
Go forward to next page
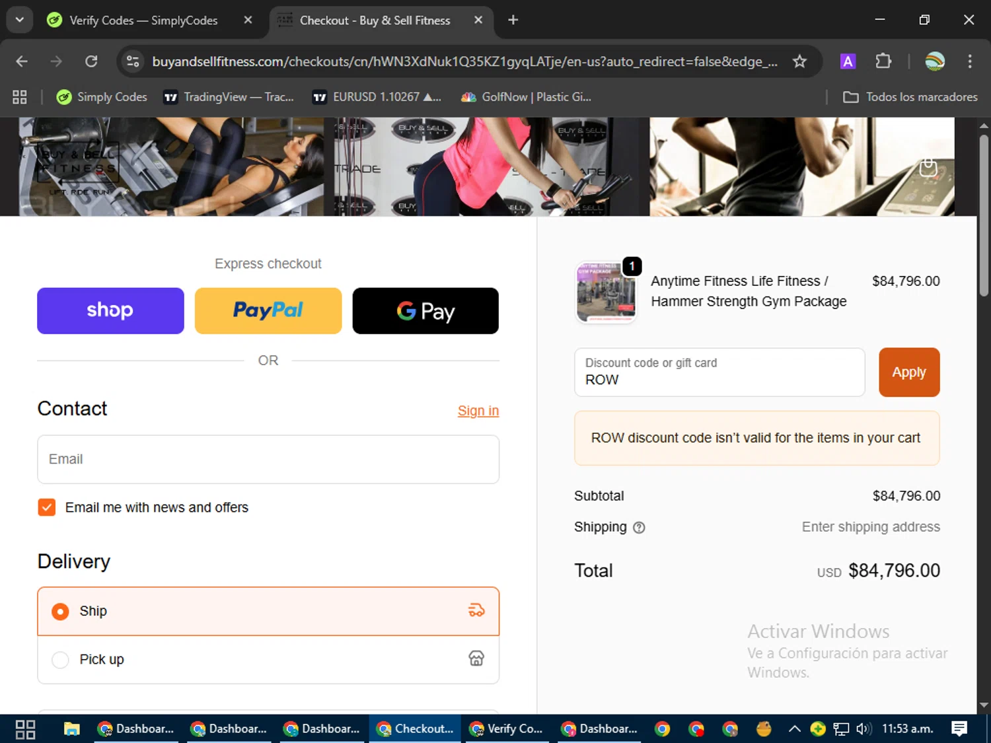pos(56,61)
